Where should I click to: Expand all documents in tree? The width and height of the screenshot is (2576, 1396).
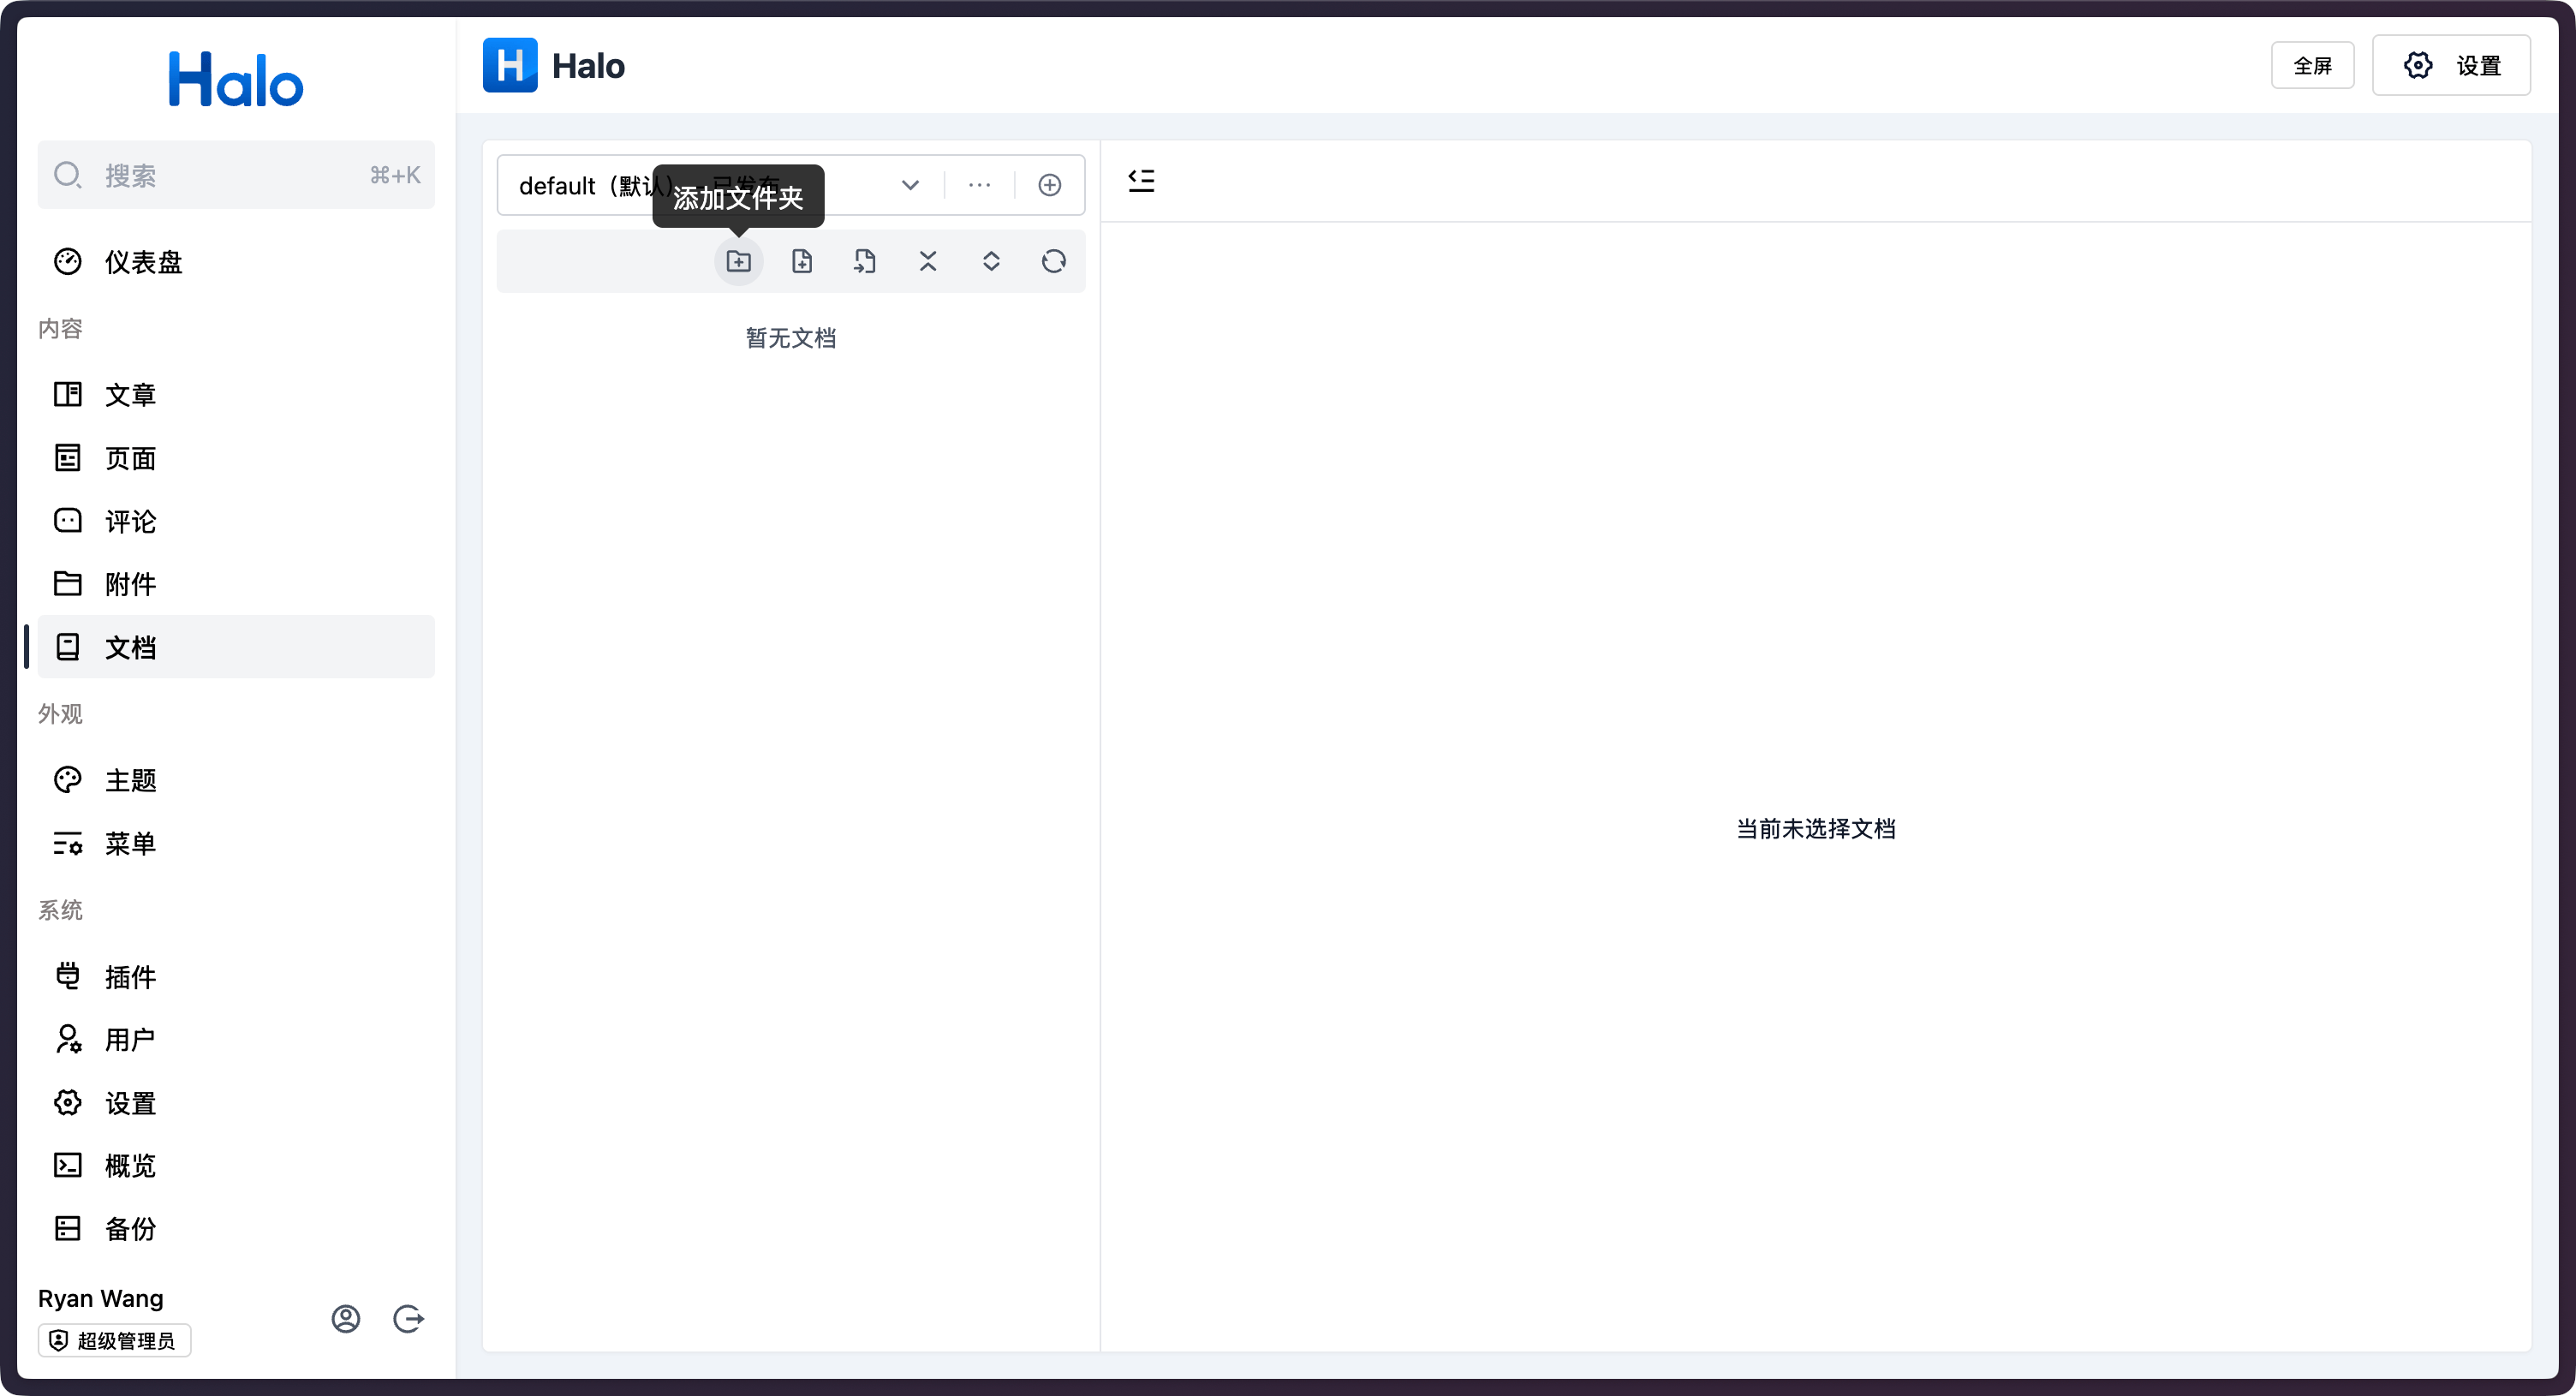pos(991,261)
